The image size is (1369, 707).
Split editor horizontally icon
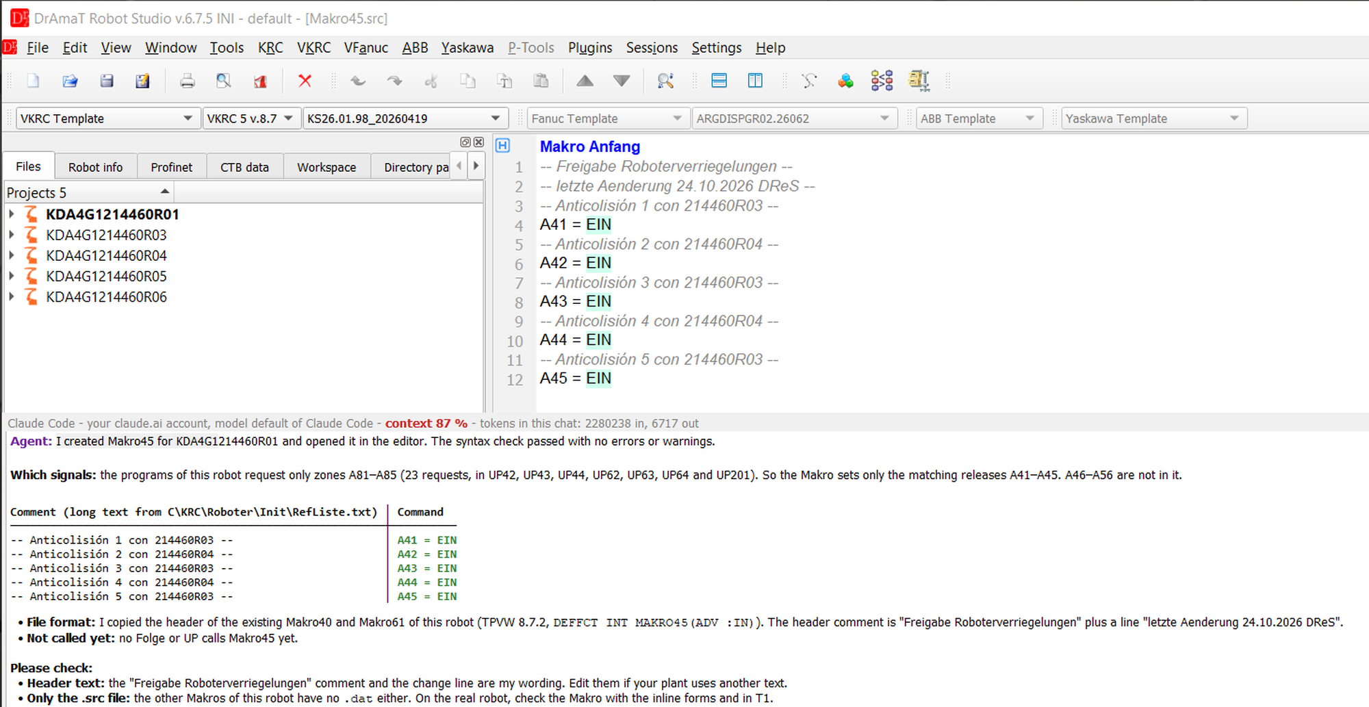pos(719,81)
